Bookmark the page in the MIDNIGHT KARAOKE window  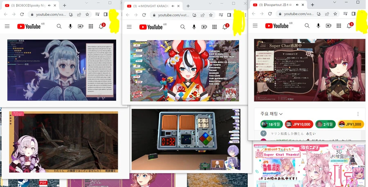[x=211, y=15]
